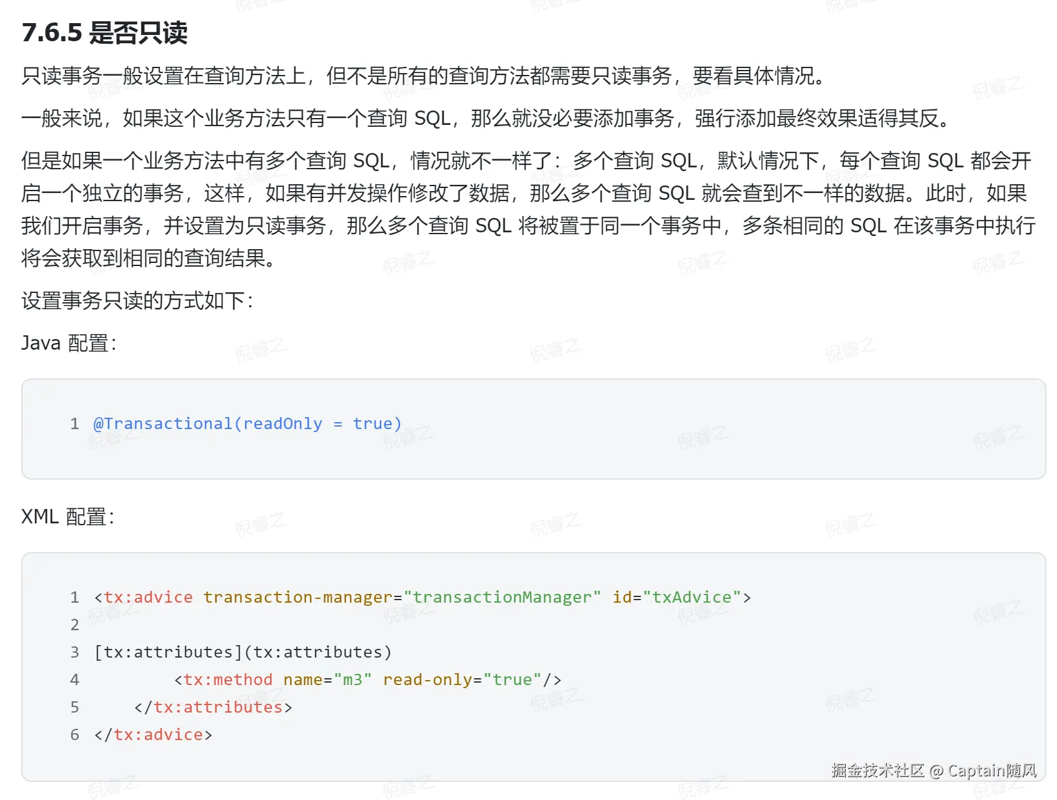Screen dimensions: 1057x800
Task: Click line number 1 in Java code block
Action: pyautogui.click(x=74, y=423)
